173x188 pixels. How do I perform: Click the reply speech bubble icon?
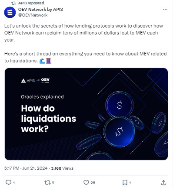point(8,182)
